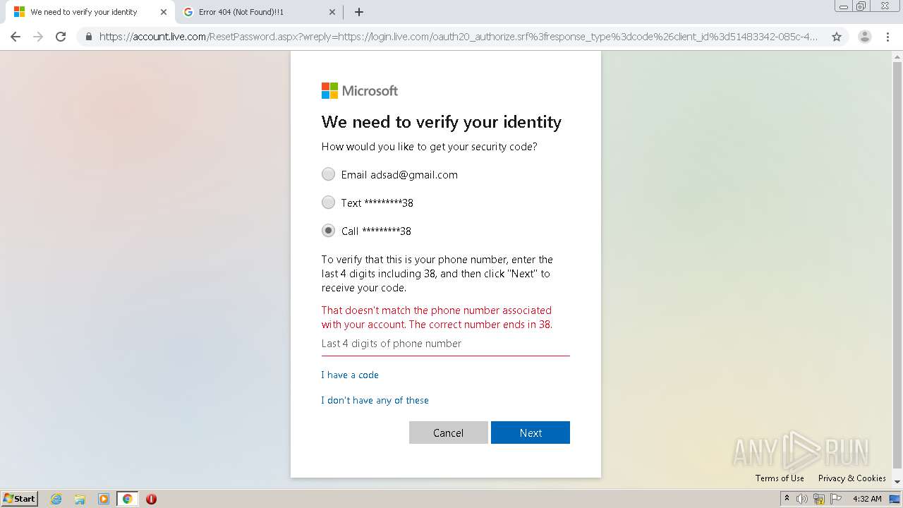View site security lock info
This screenshot has height=508, width=903.
pyautogui.click(x=89, y=37)
